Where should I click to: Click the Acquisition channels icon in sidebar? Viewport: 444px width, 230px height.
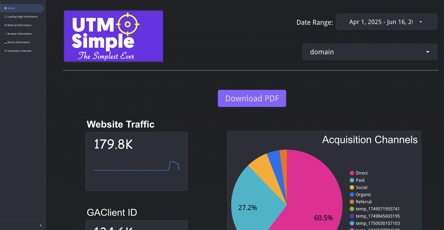pyautogui.click(x=6, y=51)
